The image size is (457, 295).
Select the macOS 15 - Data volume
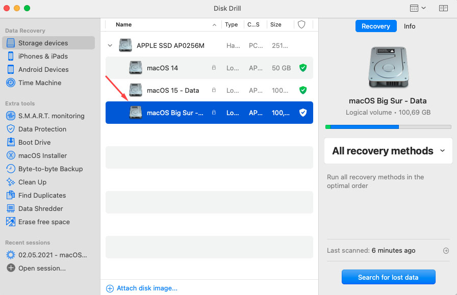click(x=209, y=90)
